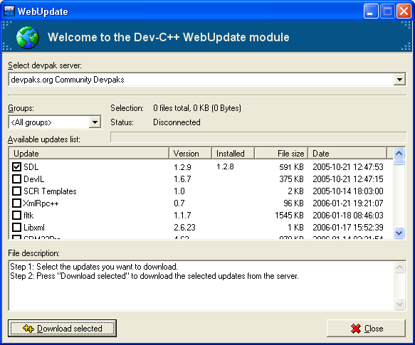Click the file description scroll down arrow
Viewport: 415px width, 345px height.
tap(399, 304)
